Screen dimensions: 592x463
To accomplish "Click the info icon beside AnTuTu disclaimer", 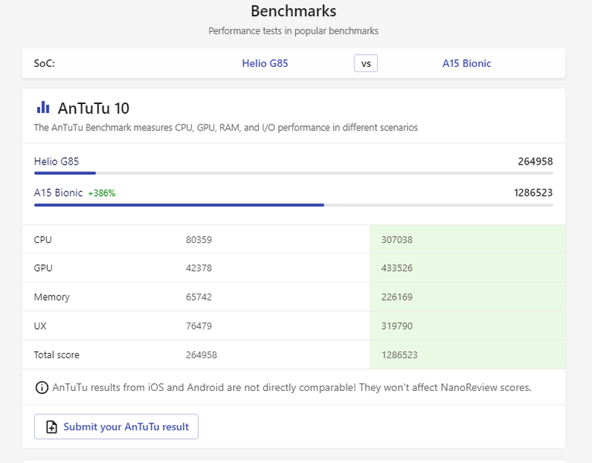I will point(42,387).
